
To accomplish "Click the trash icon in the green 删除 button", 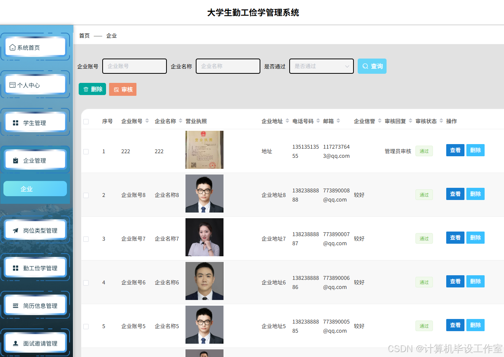I will point(86,89).
